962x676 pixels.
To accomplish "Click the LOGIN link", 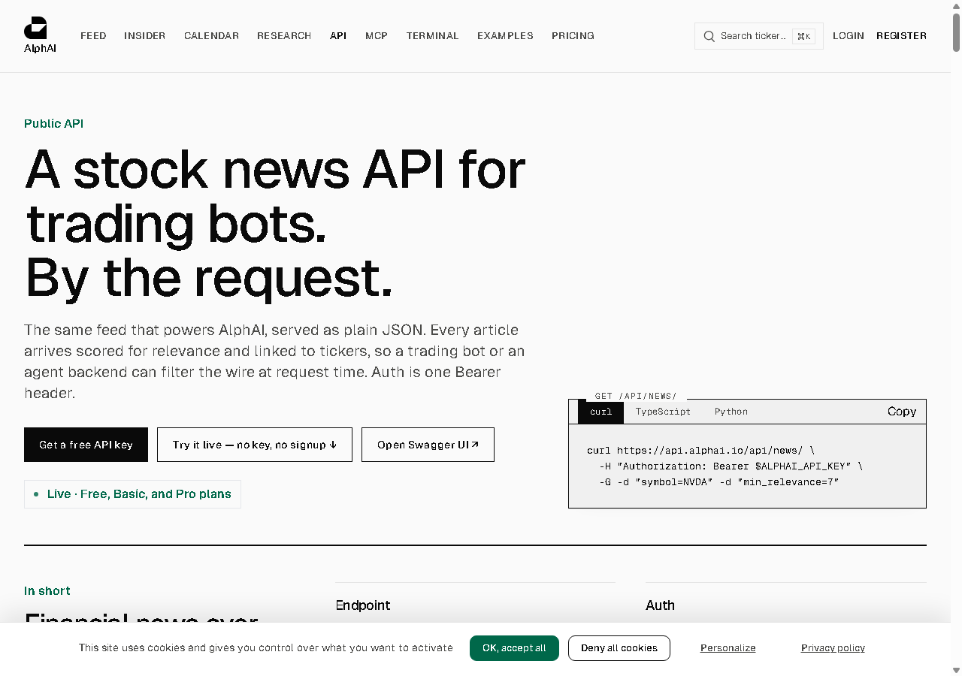I will (849, 36).
